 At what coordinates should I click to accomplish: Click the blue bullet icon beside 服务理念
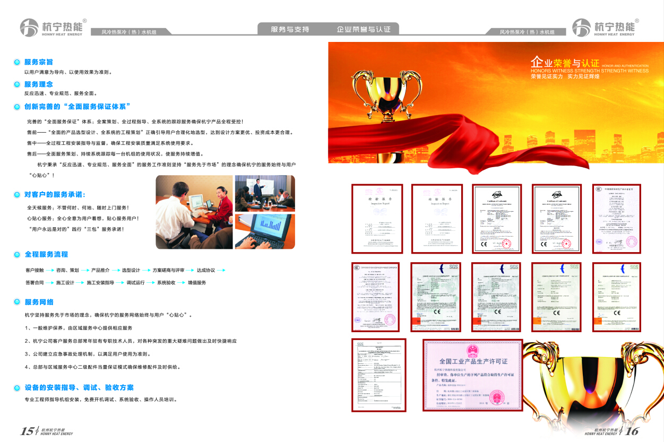click(x=17, y=84)
